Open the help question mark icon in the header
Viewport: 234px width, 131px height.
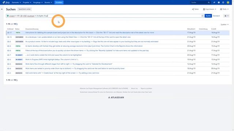click(x=219, y=3)
